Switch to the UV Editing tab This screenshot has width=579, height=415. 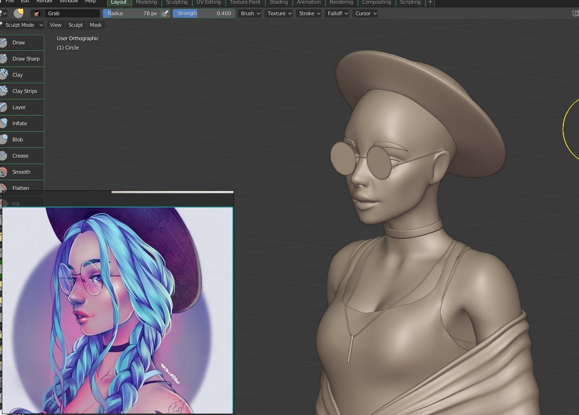coord(209,2)
